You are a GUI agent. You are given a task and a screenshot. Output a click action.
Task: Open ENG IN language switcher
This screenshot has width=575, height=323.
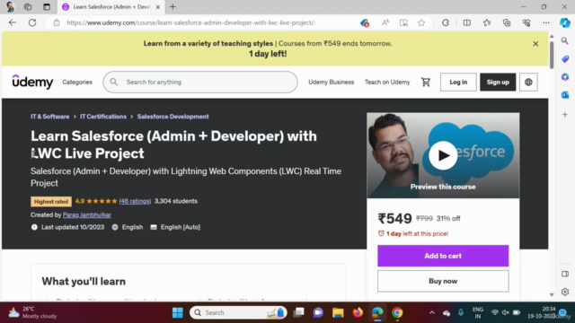478,313
